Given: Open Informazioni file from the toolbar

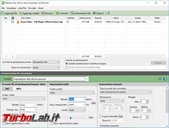Looking at the screenshot, I should click(81, 13).
